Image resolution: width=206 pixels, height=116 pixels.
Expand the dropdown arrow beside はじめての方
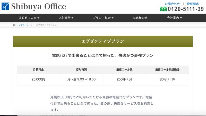click(38, 18)
